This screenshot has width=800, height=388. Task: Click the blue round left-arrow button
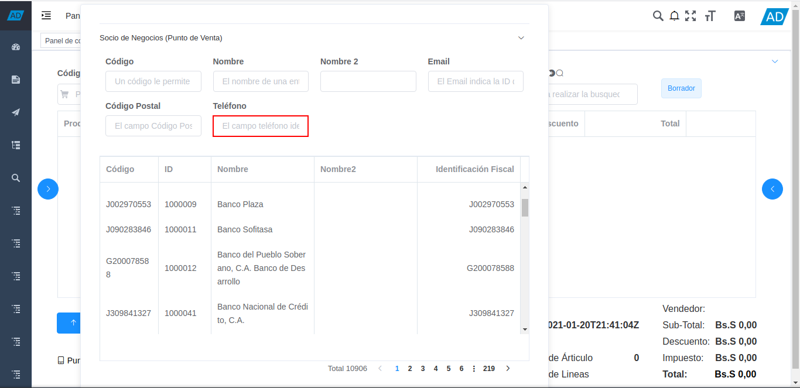pyautogui.click(x=772, y=189)
